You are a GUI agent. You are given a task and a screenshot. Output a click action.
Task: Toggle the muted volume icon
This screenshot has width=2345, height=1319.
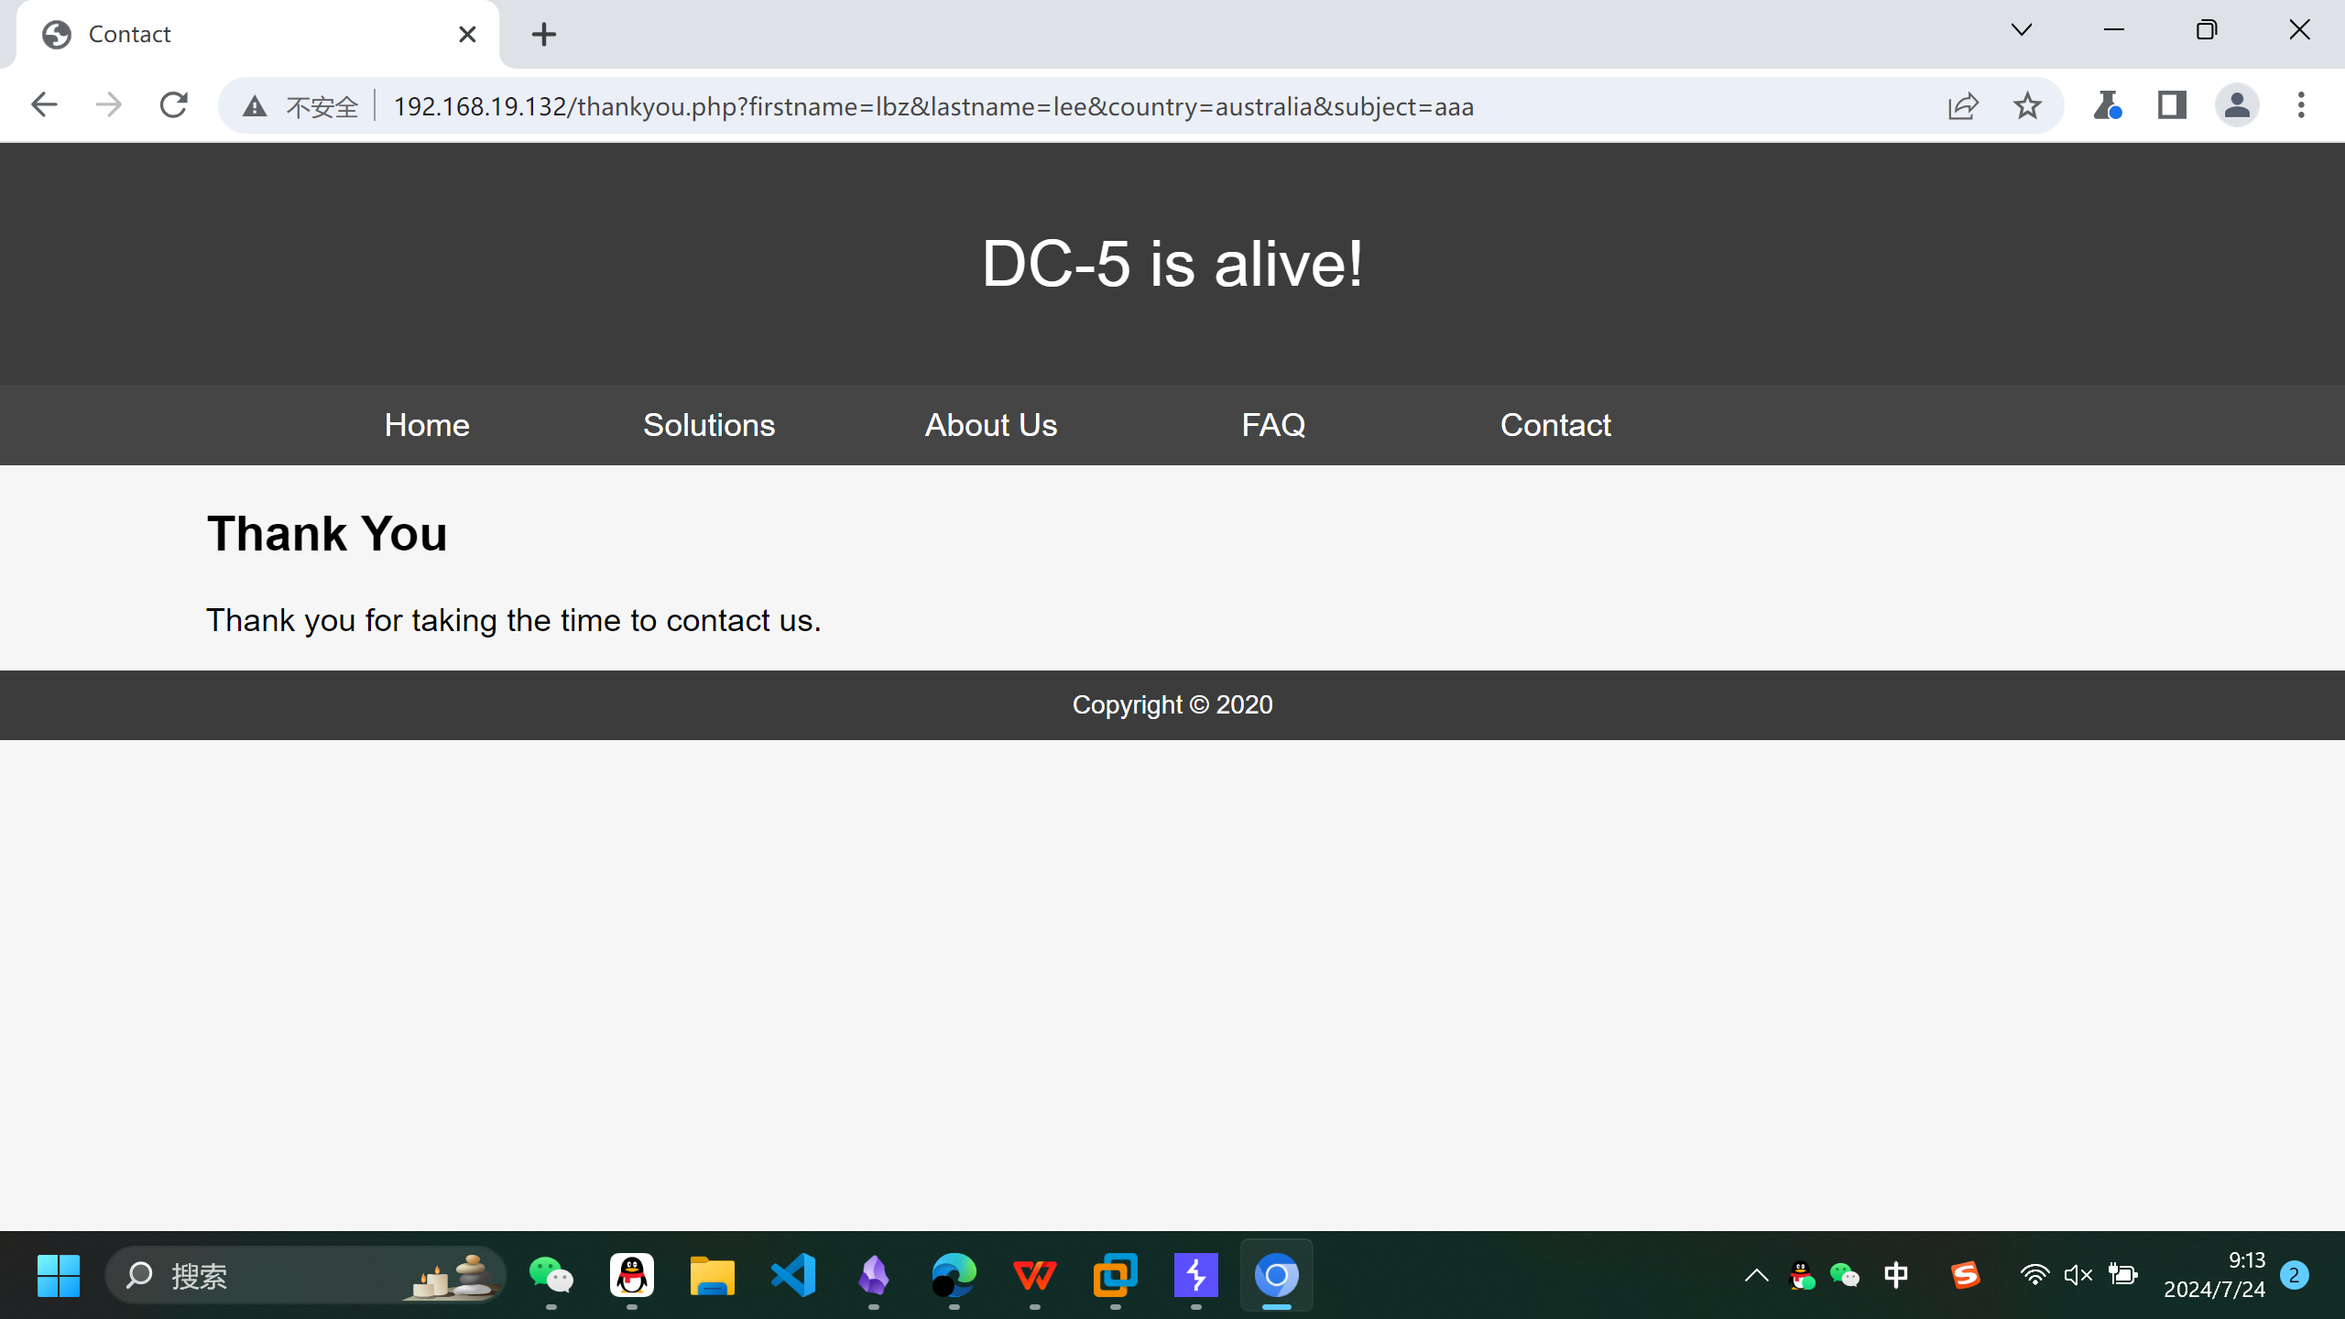2078,1275
